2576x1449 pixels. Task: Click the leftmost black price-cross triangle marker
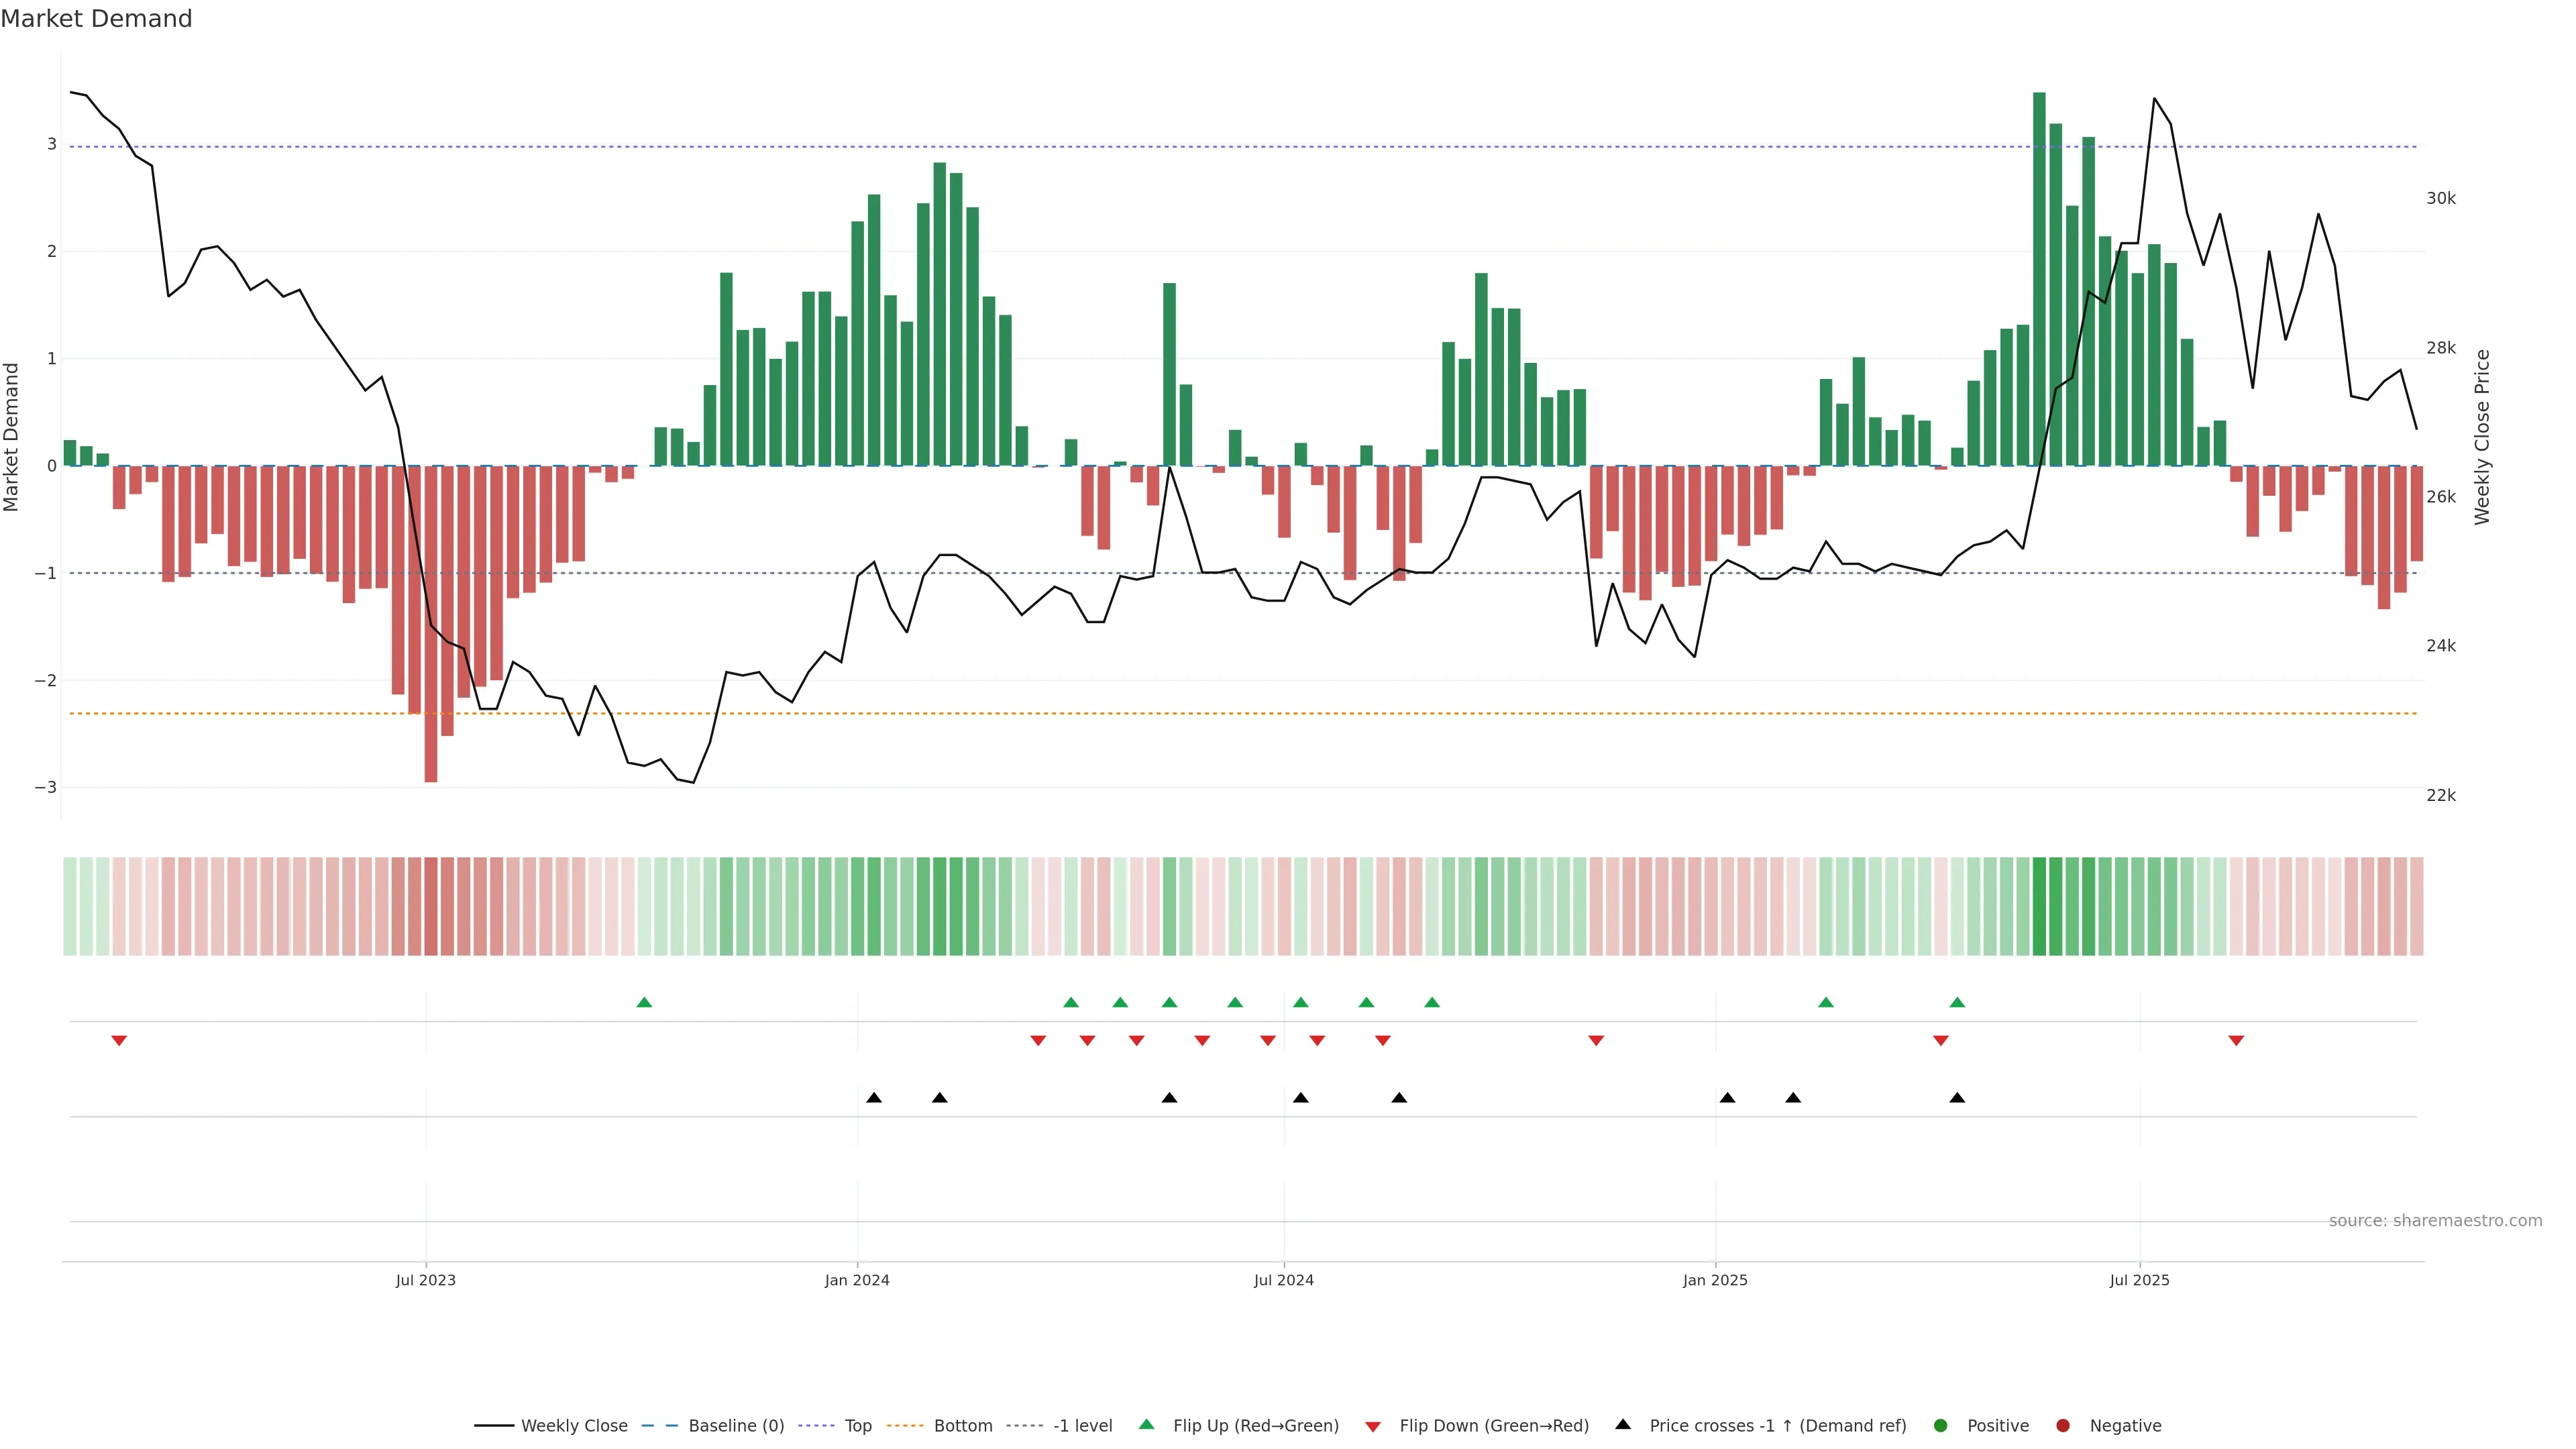point(874,1098)
